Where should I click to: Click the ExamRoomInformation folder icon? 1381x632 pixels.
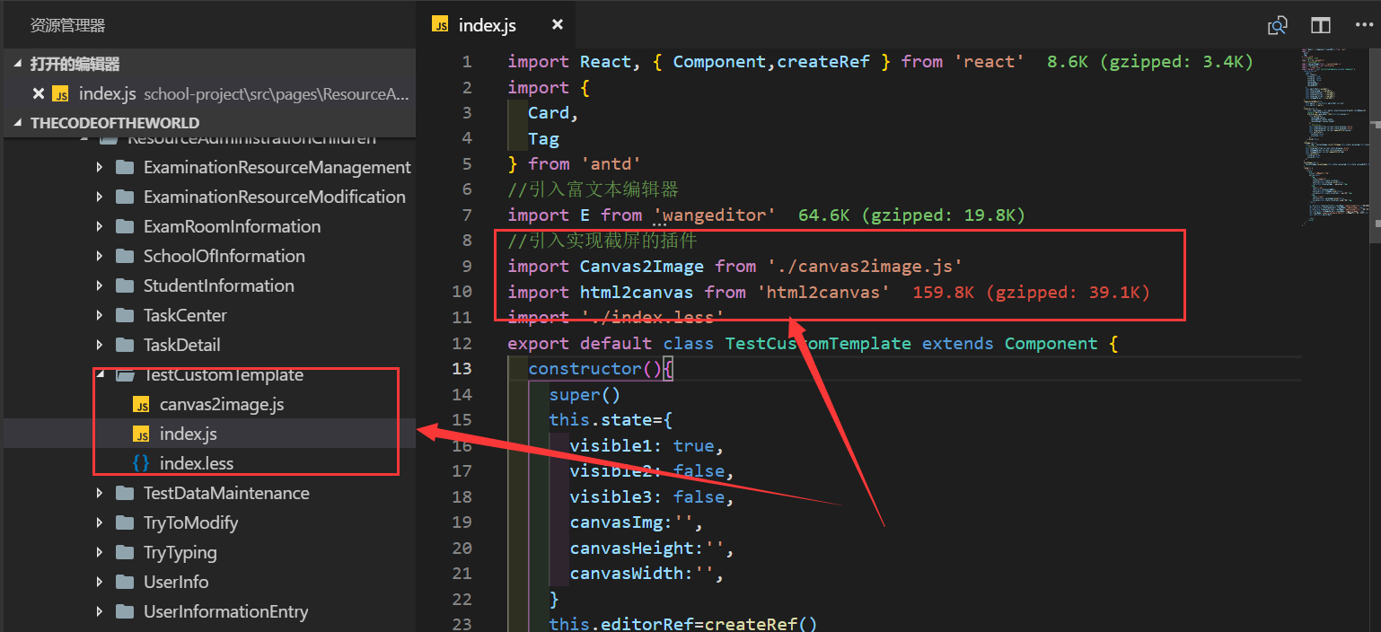coord(125,227)
